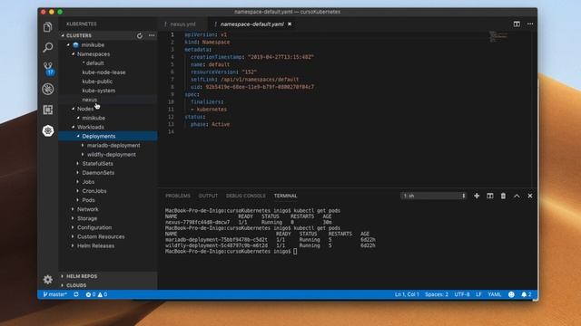This screenshot has height=326, width=581.
Task: Collapse the Namespaces tree node
Action: [74, 54]
